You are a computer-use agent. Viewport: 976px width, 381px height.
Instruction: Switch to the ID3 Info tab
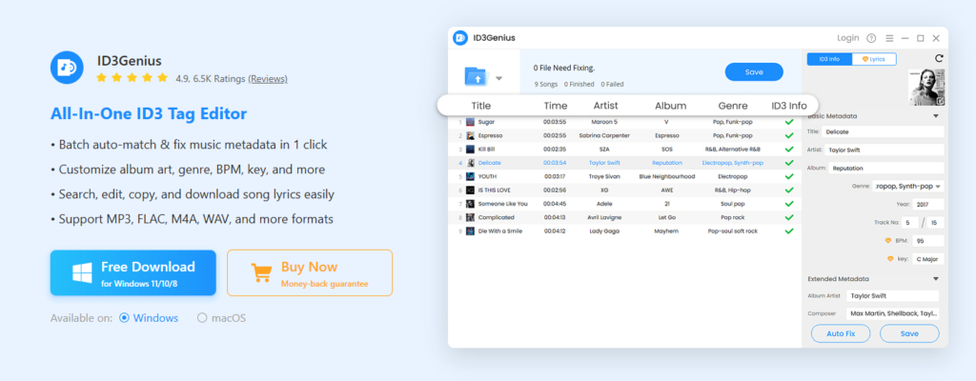tap(829, 59)
